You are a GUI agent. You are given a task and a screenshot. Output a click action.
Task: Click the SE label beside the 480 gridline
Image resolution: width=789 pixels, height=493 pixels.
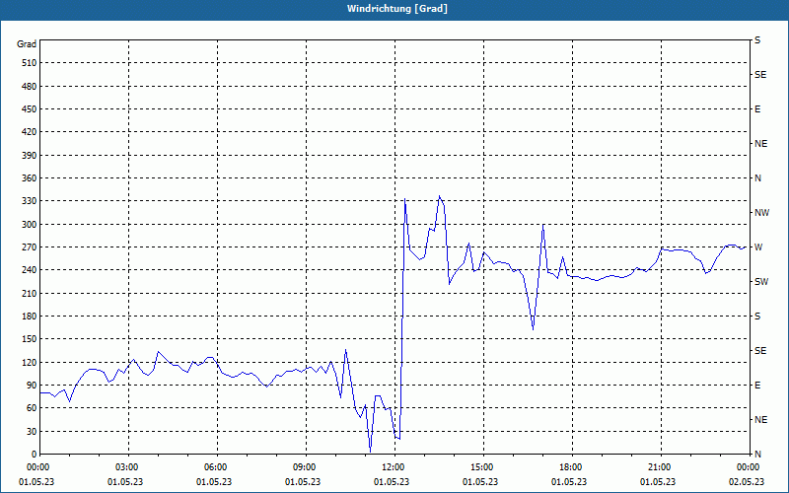point(760,75)
